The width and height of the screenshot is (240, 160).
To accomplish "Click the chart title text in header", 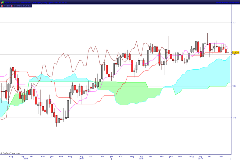I will [x=36, y=2].
